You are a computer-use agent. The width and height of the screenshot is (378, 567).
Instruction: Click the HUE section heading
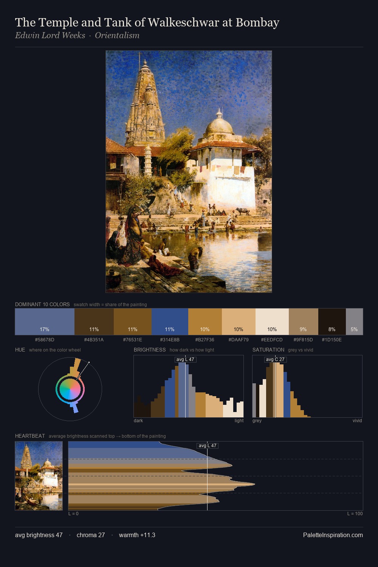(20, 350)
